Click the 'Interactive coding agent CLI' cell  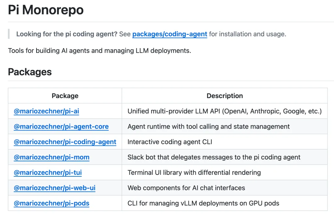(x=170, y=142)
